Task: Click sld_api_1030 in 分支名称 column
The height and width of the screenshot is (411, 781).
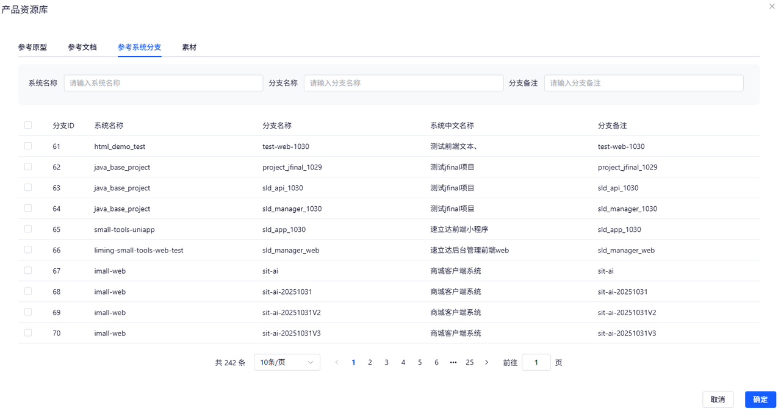Action: 283,188
